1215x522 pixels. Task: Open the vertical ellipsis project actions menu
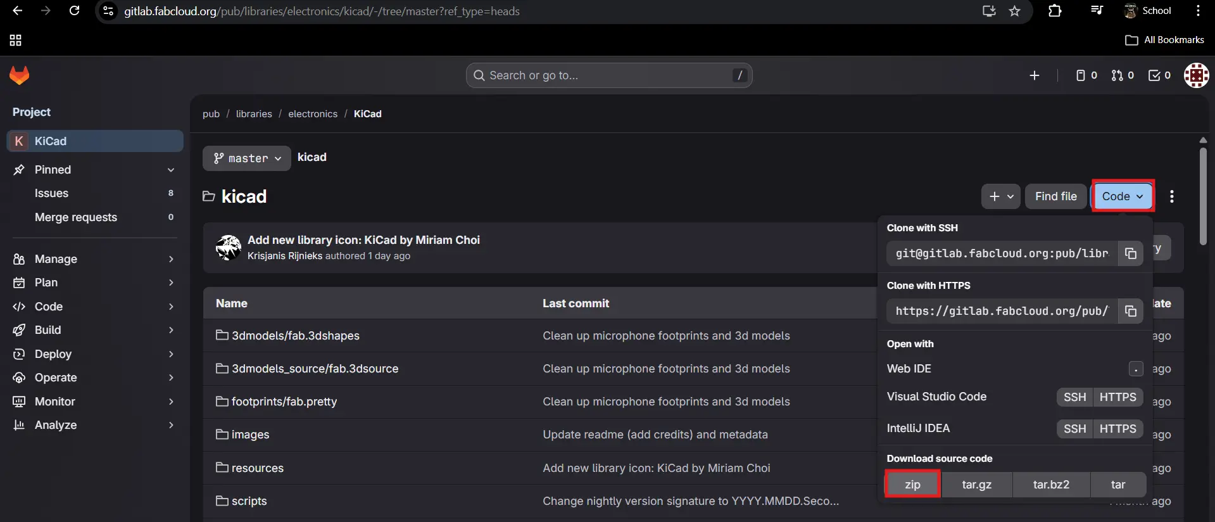1172,196
